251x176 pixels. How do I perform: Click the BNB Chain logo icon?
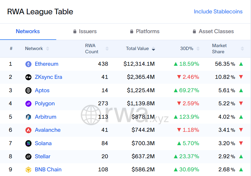point(28,170)
